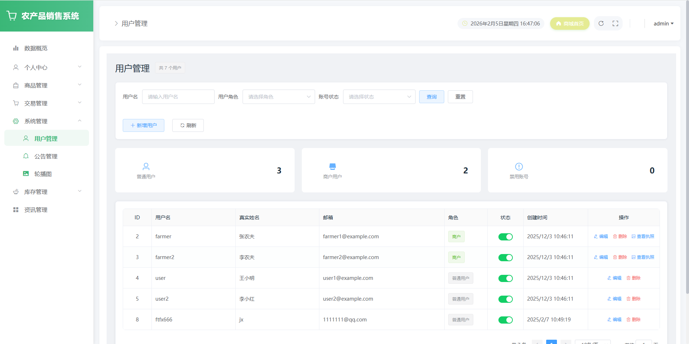Click the 资讯管理 grid icon
Screen dimensions: 689x344
pyautogui.click(x=16, y=210)
